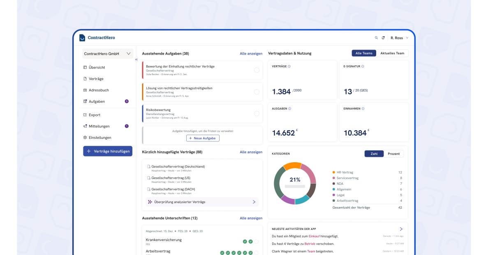Screen dimensions: 488x255
Task: Collapse sidebar with double chevron icon
Action: (136, 60)
